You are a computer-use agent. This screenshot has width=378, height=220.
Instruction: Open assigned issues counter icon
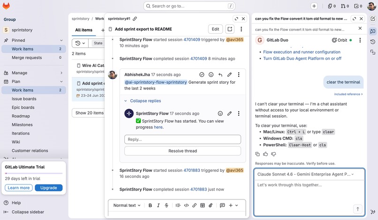pyautogui.click(x=332, y=6)
